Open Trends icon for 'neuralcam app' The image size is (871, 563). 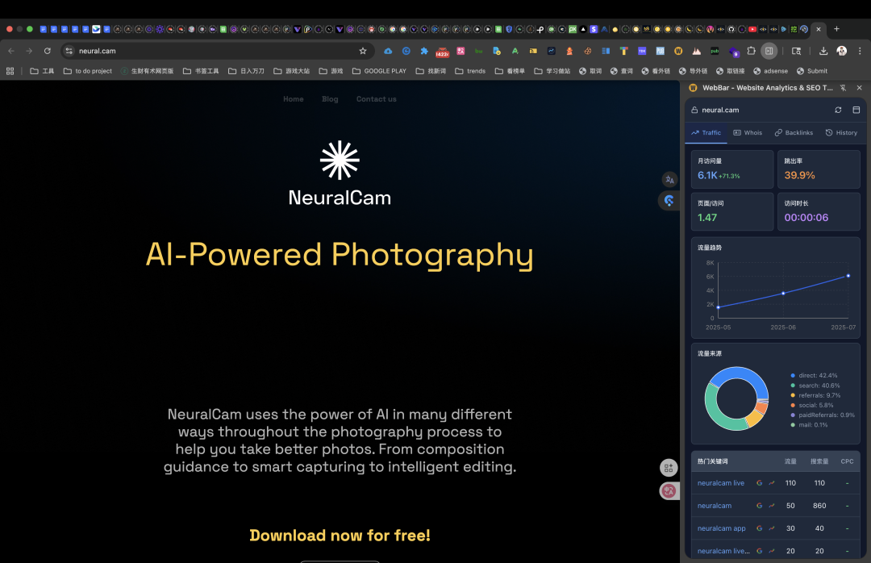point(772,528)
